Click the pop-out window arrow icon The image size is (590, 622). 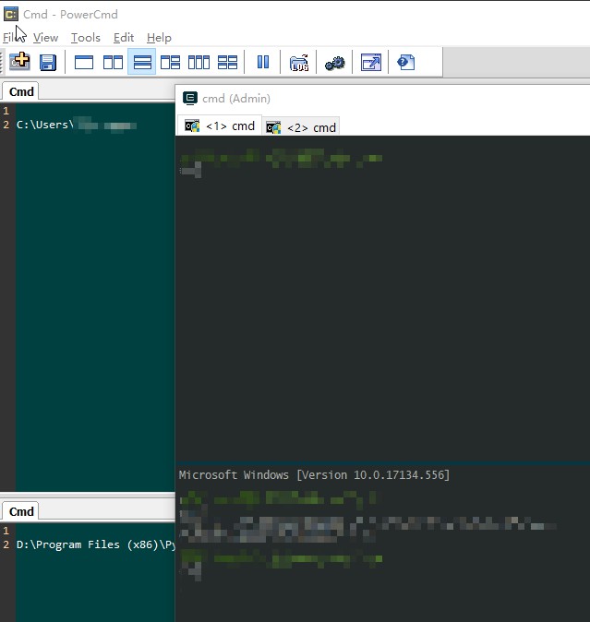[370, 62]
